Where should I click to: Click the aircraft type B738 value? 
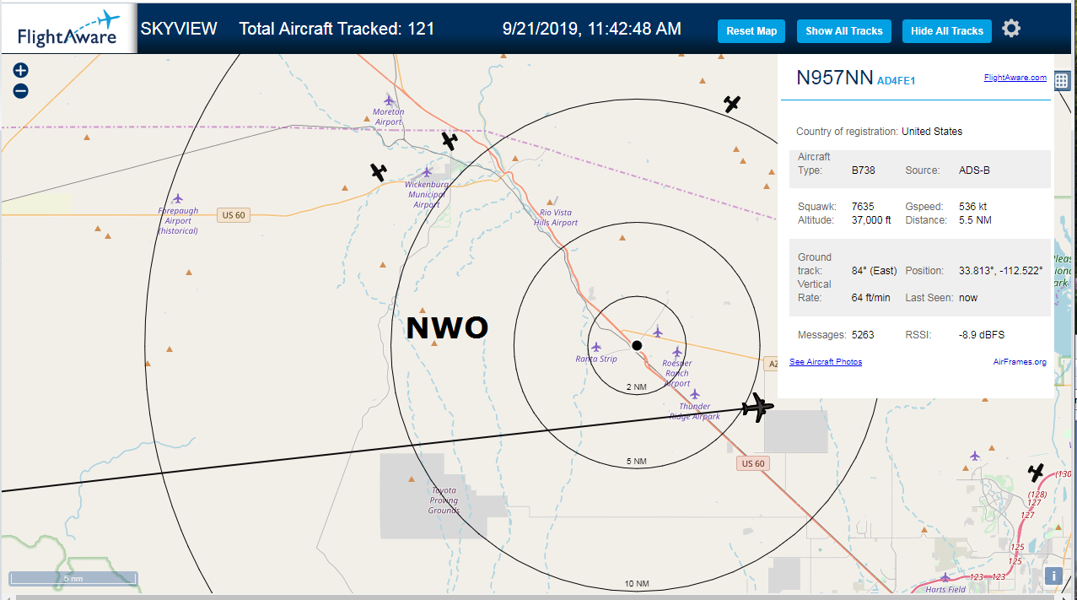point(863,170)
